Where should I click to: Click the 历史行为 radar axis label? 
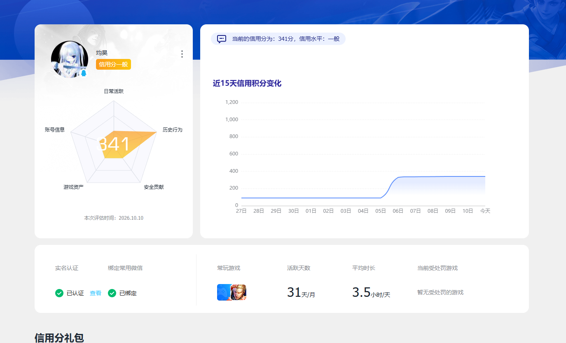click(x=172, y=129)
